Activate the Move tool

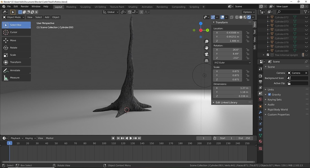click(x=16, y=40)
